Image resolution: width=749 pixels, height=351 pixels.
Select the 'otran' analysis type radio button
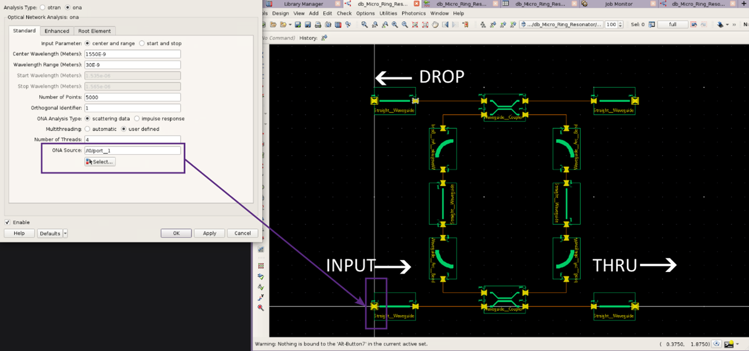(43, 7)
